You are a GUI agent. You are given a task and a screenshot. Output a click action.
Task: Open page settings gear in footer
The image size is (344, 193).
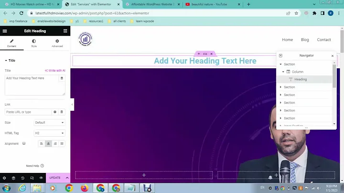tap(4, 178)
